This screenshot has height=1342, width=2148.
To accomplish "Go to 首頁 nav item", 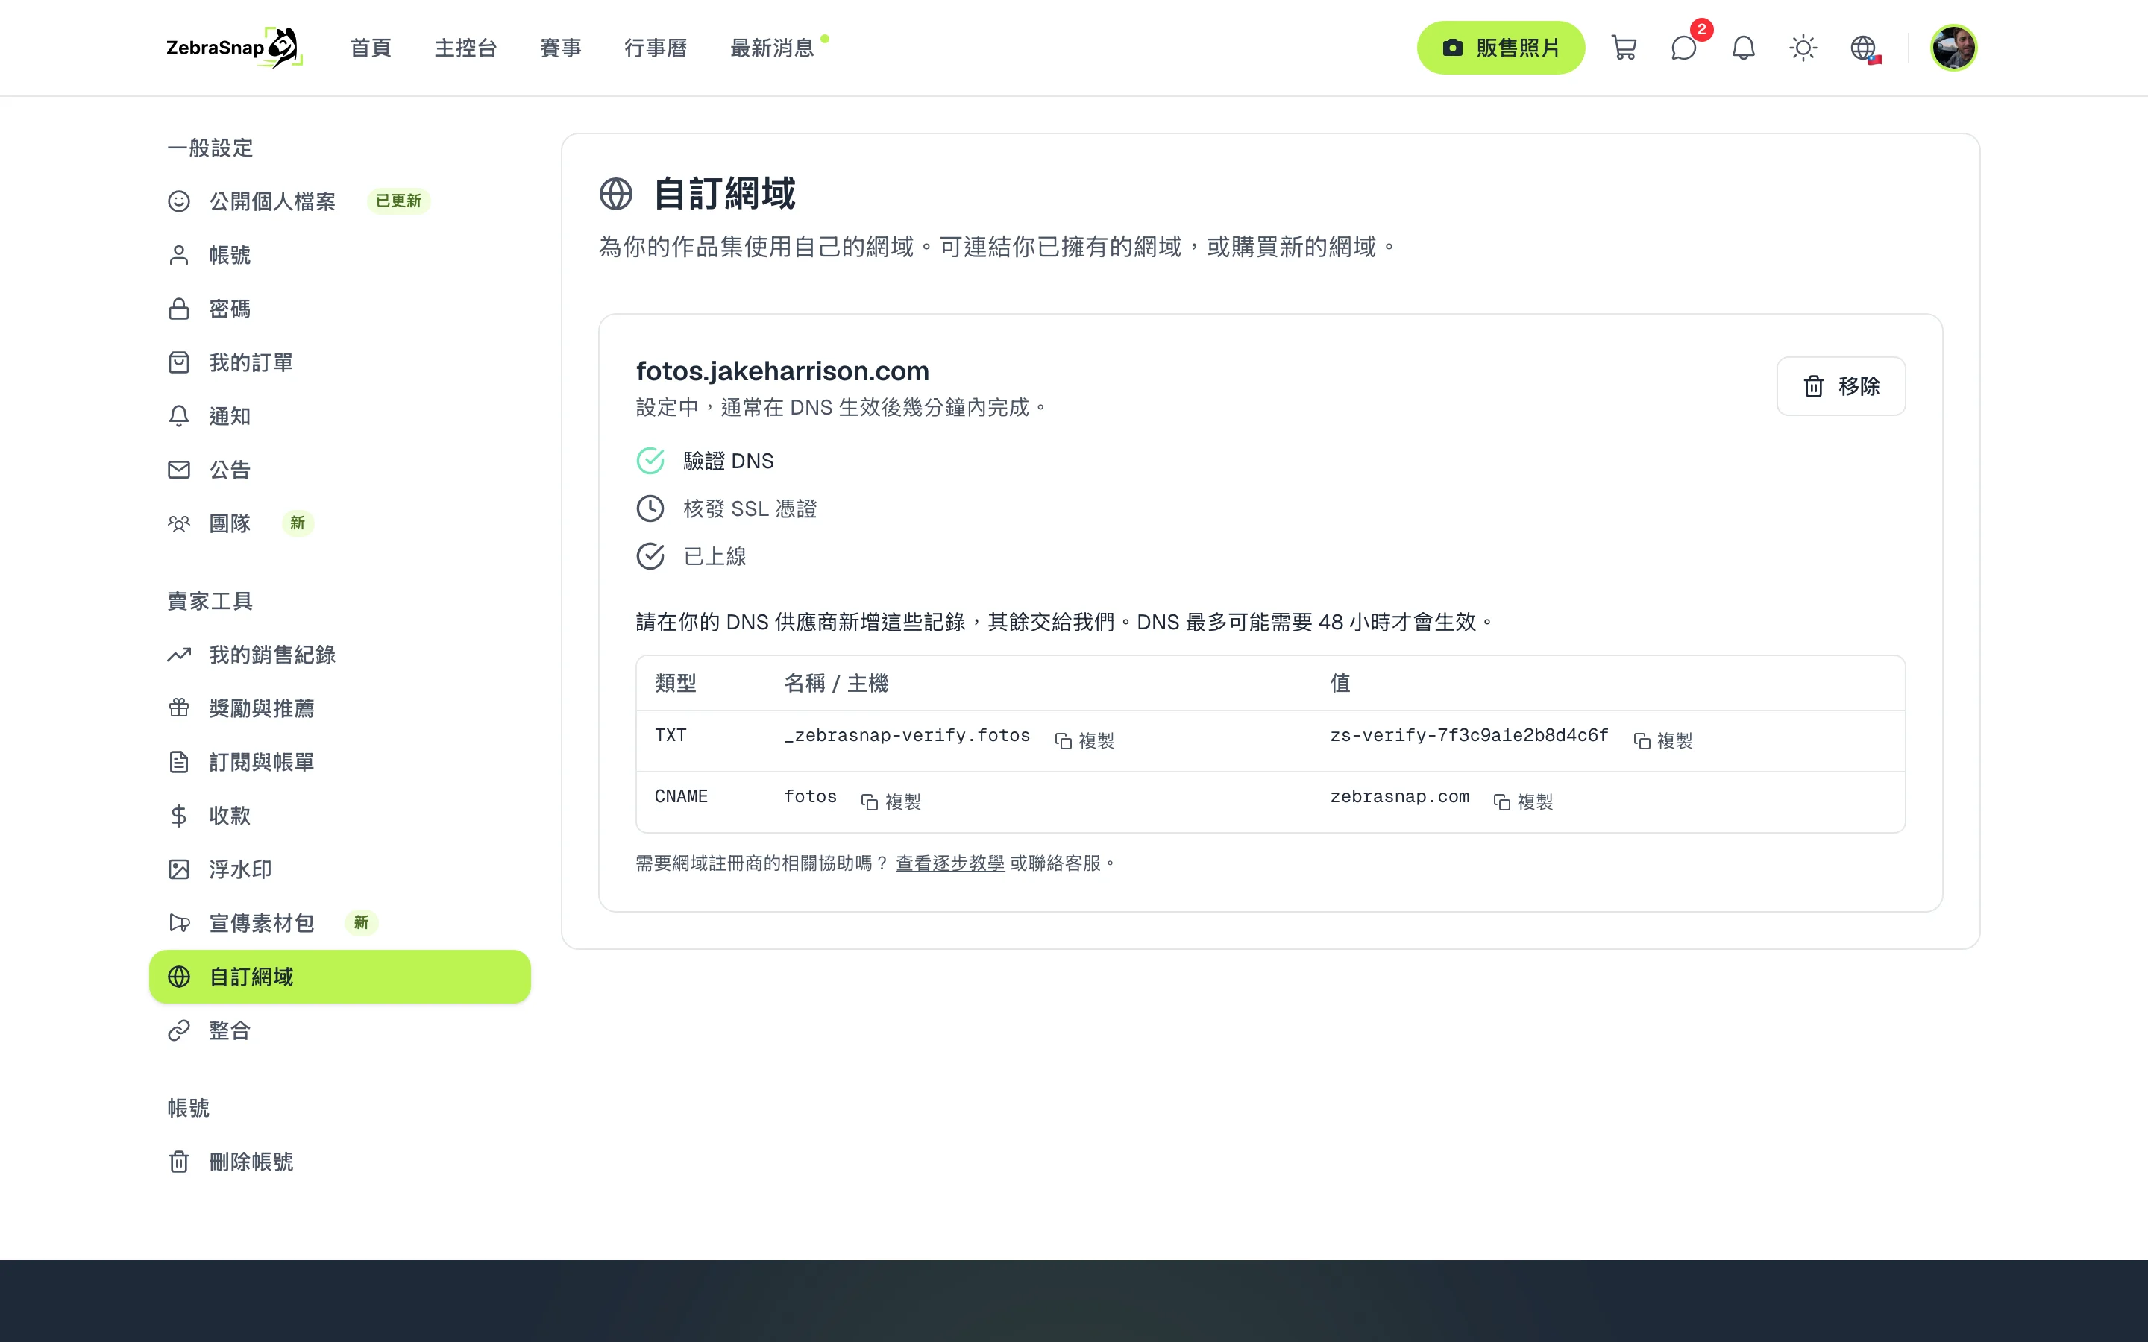I will [370, 48].
